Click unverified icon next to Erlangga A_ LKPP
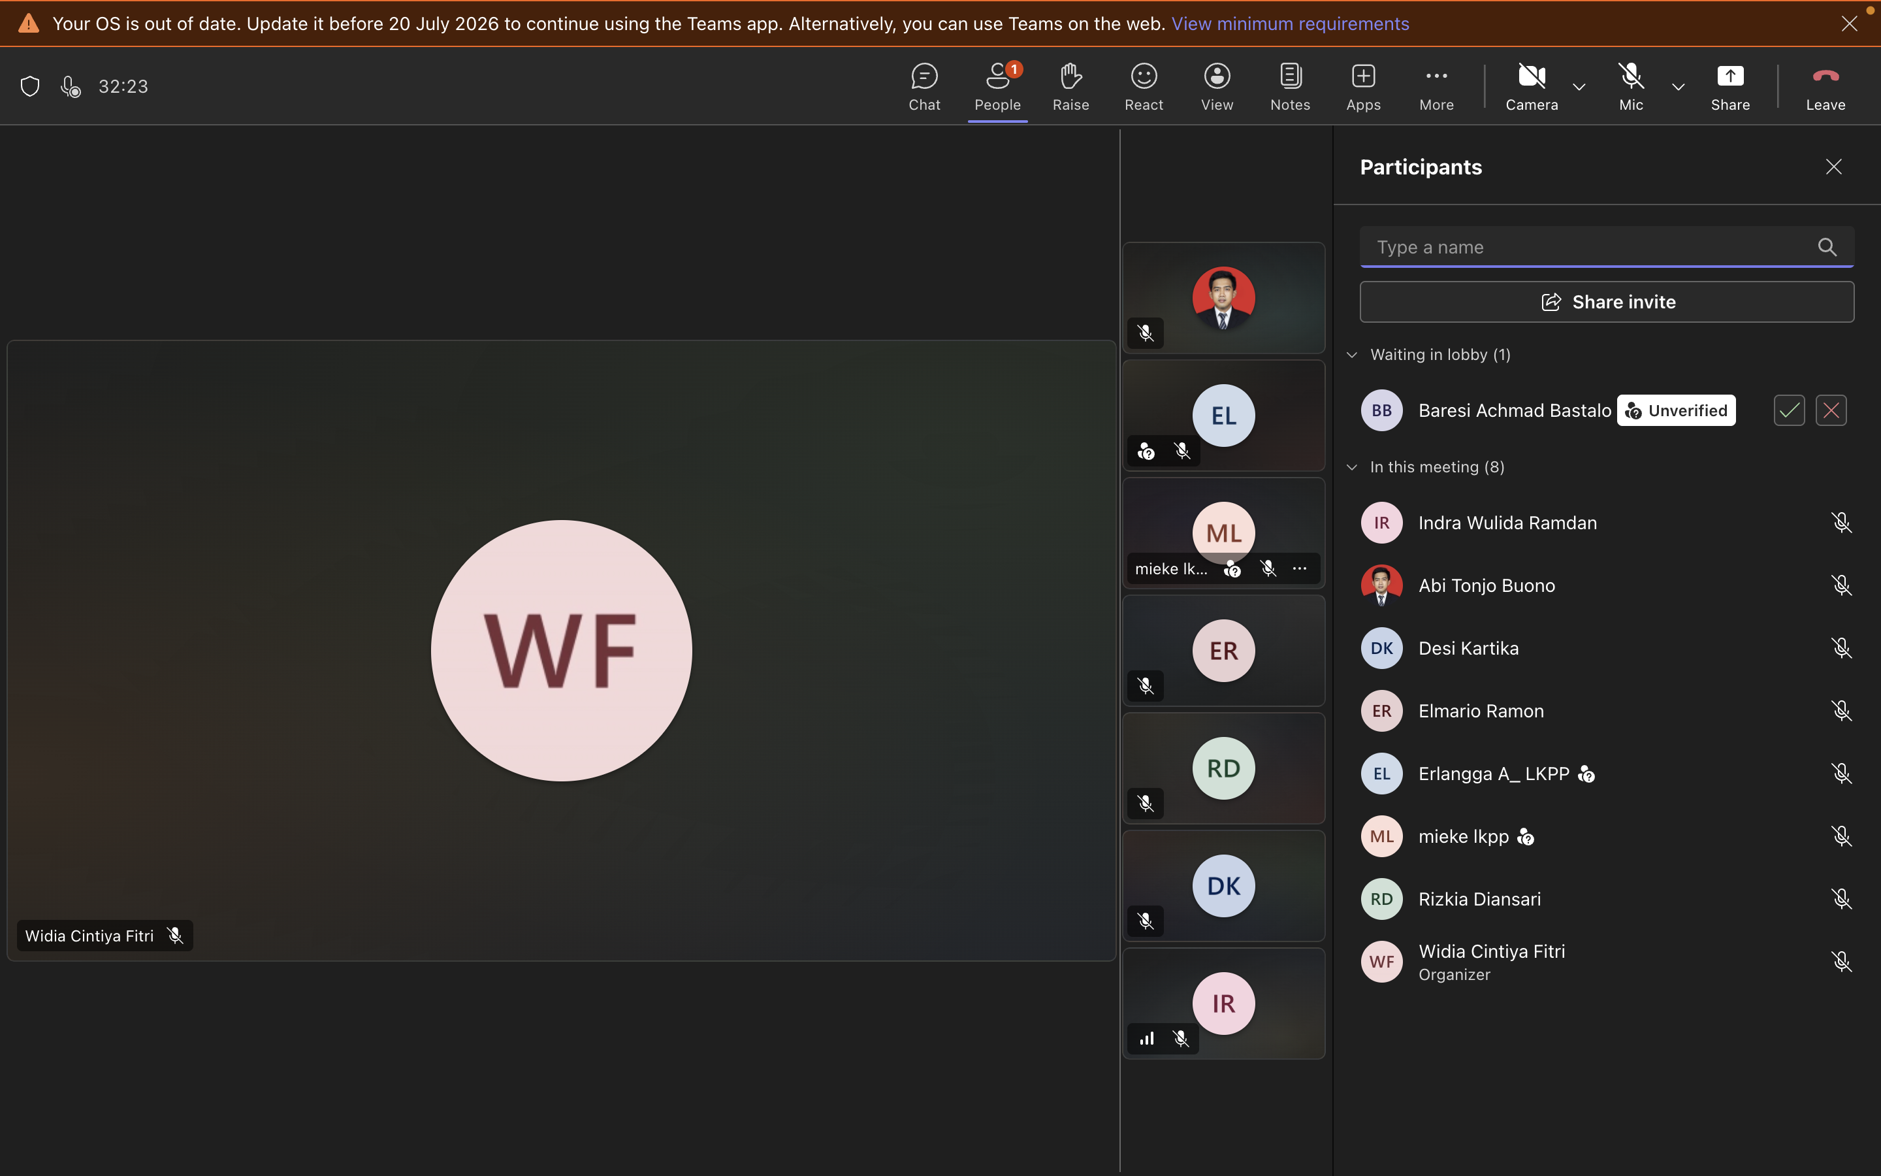1881x1176 pixels. 1586,774
